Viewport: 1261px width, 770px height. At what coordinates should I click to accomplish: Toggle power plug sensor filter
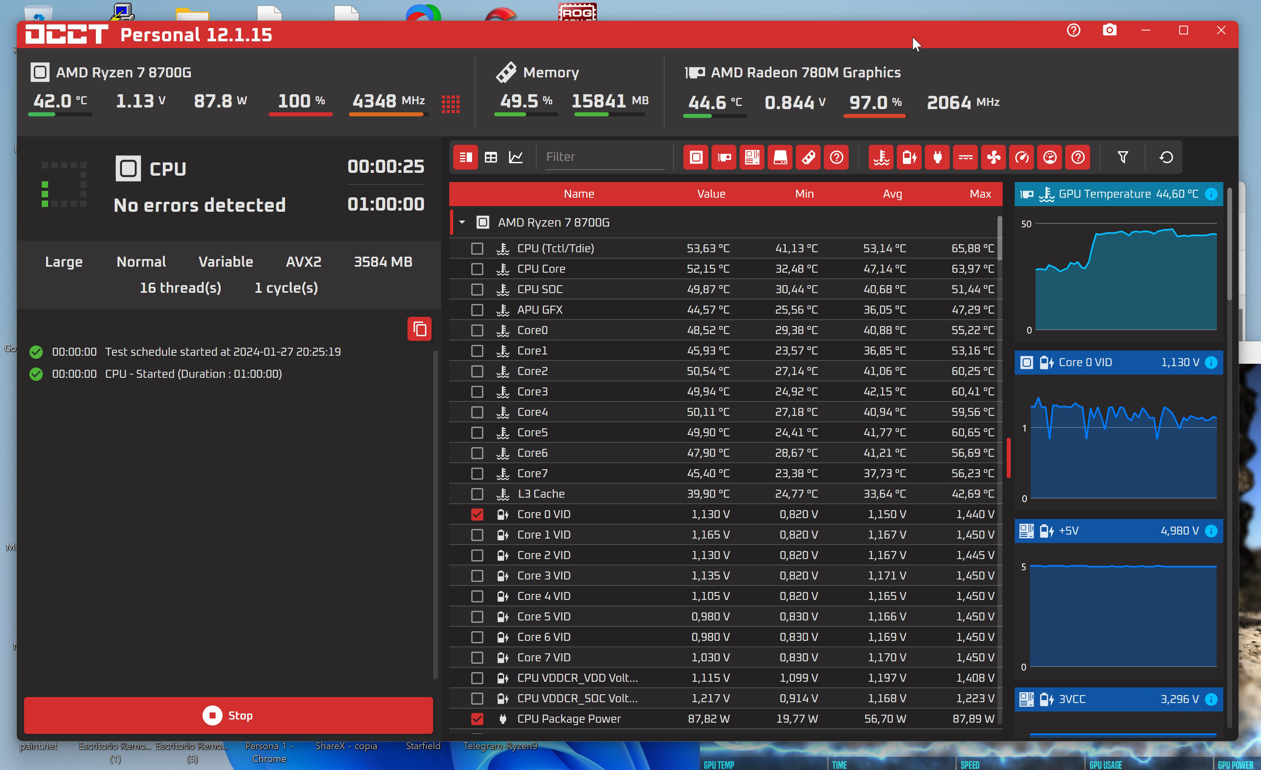(x=938, y=157)
